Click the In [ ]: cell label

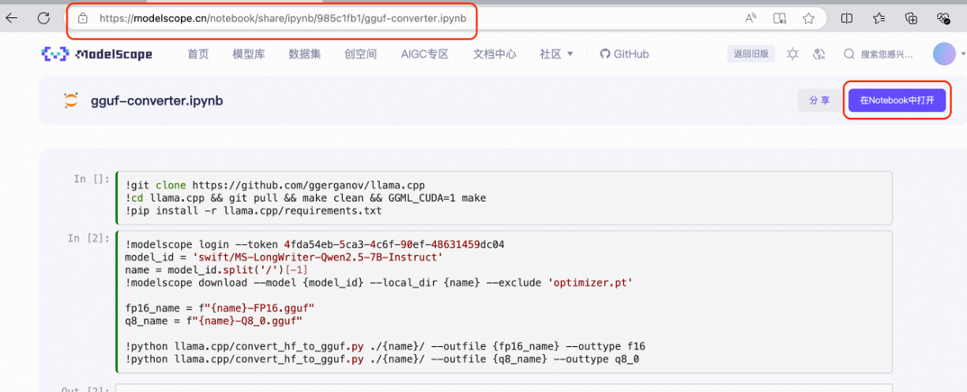92,179
